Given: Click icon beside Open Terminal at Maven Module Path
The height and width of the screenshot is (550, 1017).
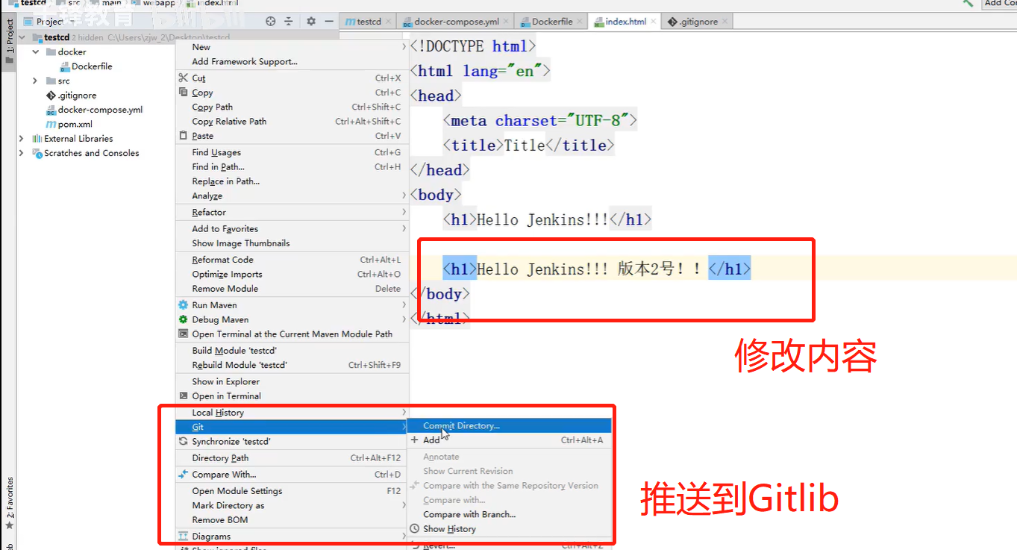Looking at the screenshot, I should coord(184,334).
